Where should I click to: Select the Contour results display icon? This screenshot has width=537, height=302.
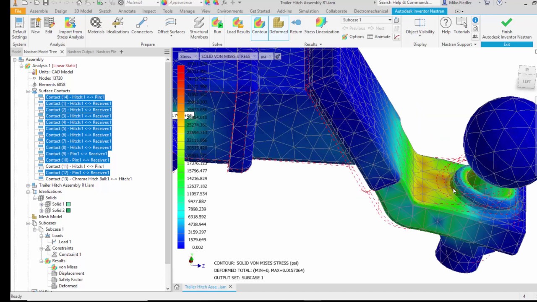[x=259, y=23]
